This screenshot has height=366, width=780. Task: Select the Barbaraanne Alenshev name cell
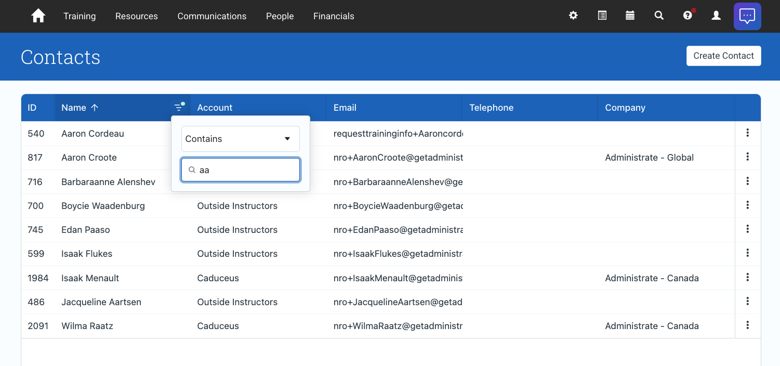[108, 182]
